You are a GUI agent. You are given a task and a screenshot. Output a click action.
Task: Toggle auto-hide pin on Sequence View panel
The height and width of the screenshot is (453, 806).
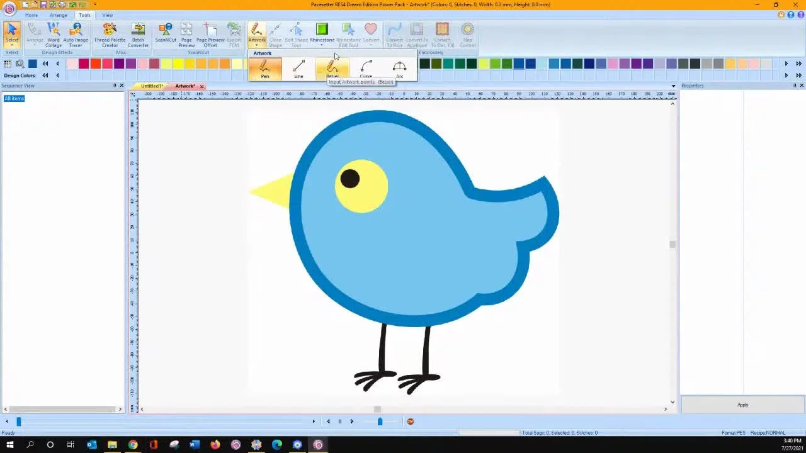pos(115,86)
